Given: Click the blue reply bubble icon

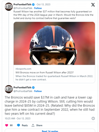Looking at the screenshot, I should tap(18, 125).
